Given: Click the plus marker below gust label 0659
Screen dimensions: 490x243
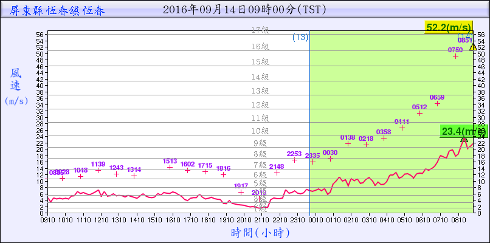Looking at the screenshot, I should tap(437, 104).
